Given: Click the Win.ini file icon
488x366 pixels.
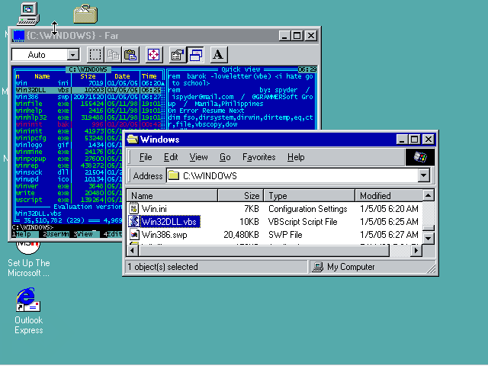Looking at the screenshot, I should coord(134,208).
